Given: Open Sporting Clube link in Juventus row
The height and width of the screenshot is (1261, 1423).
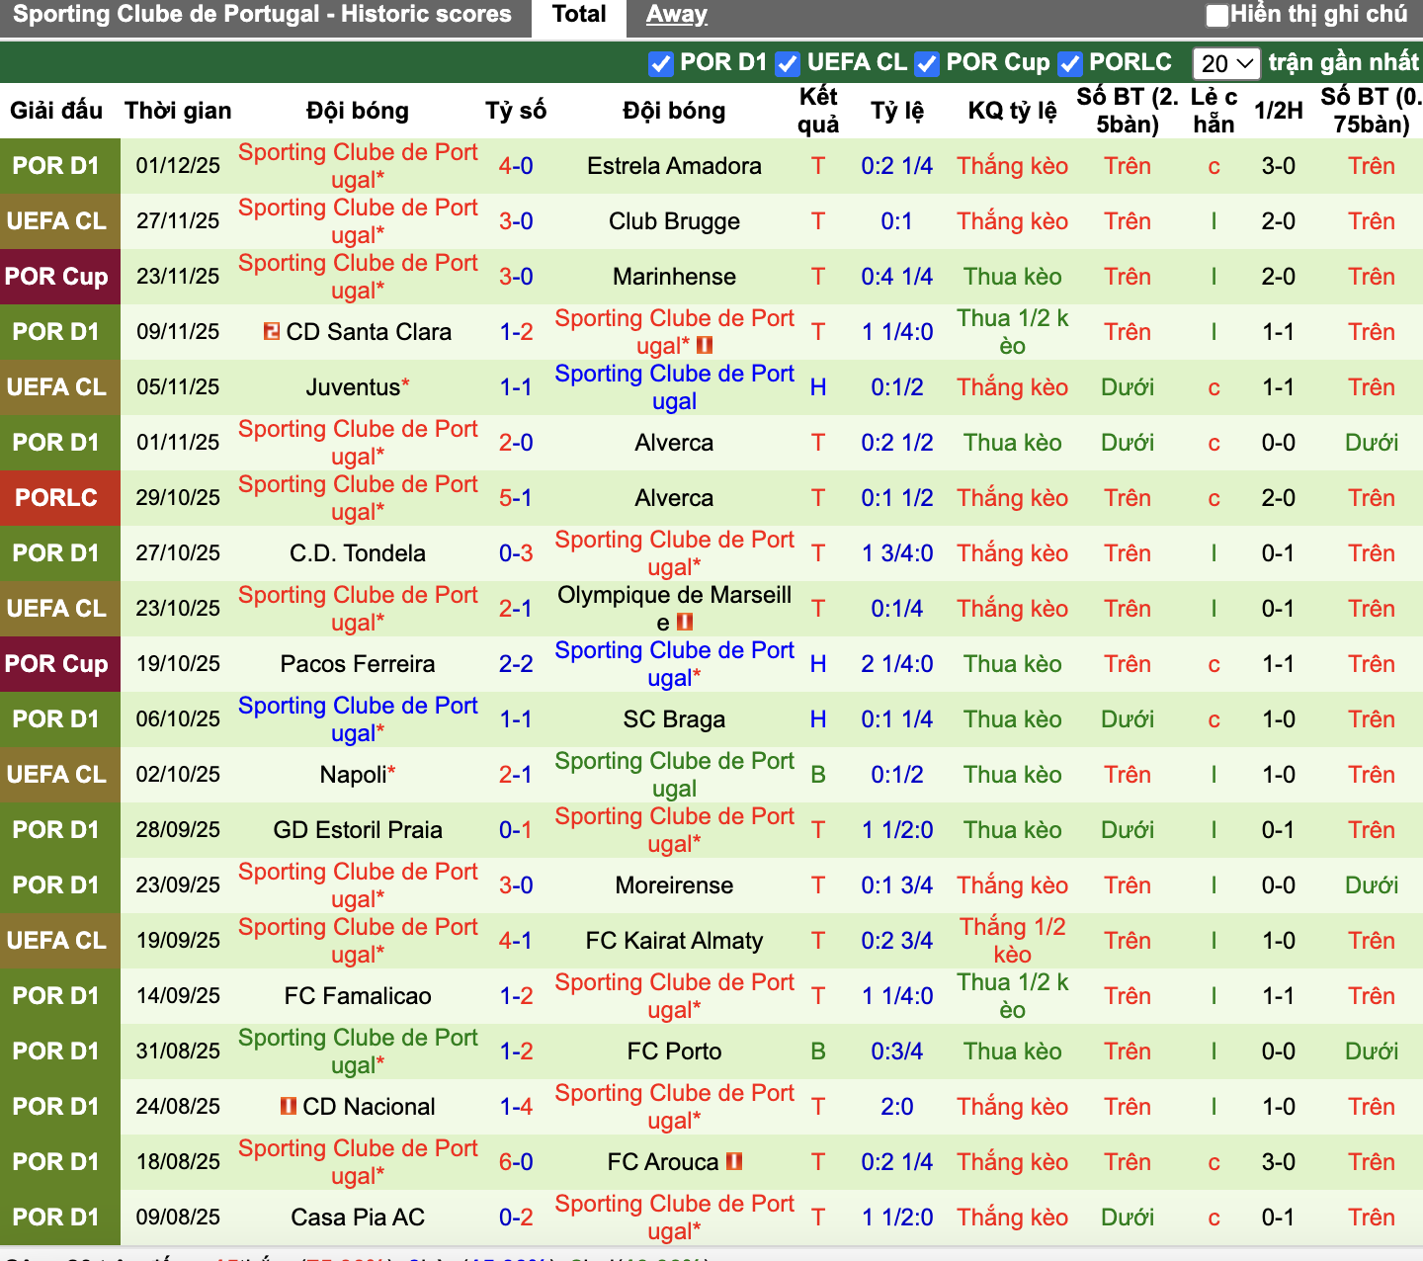Looking at the screenshot, I should tap(674, 387).
